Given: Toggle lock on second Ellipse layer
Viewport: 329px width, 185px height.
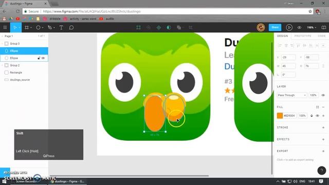Looking at the screenshot, I should (39, 58).
